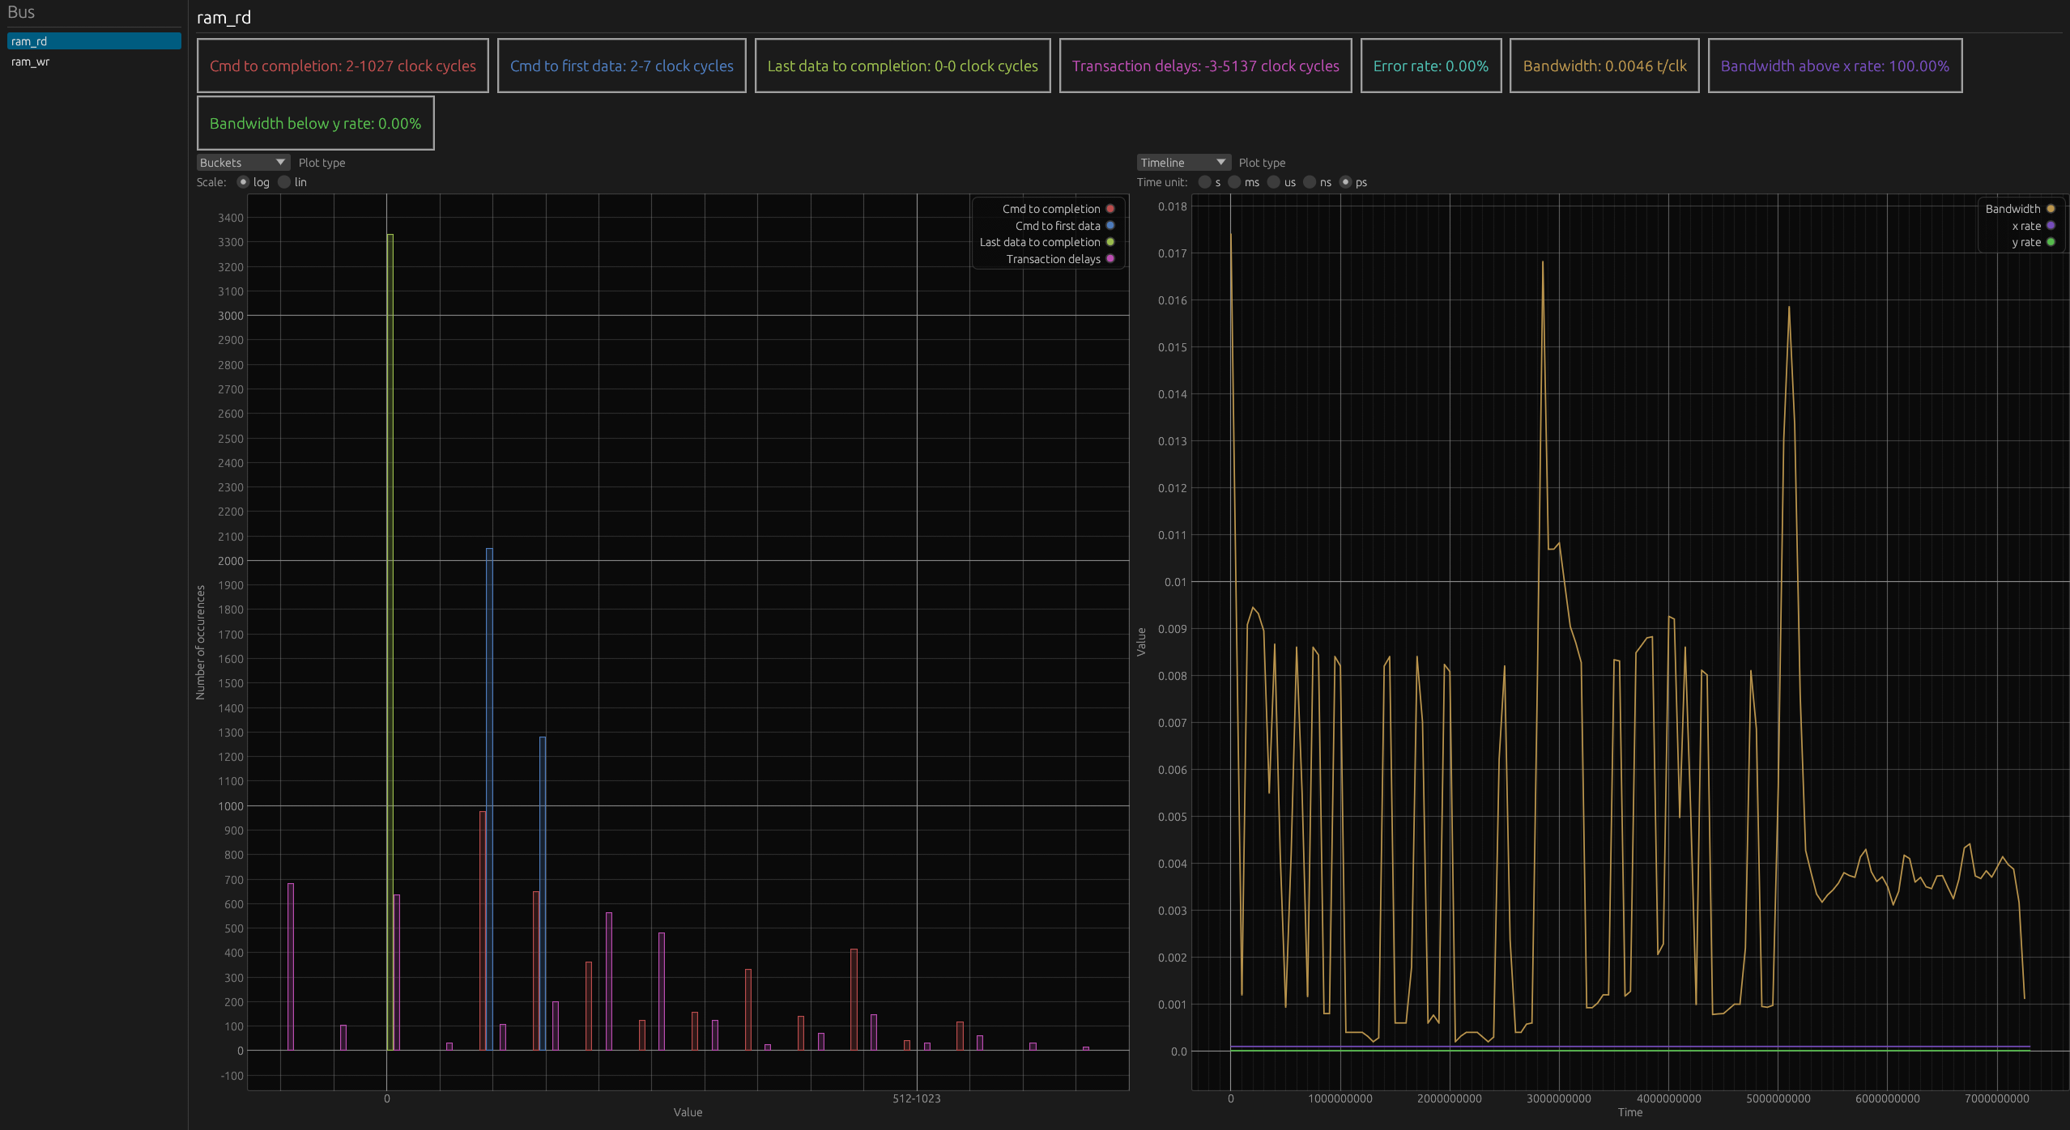
Task: Select ram_wr in the Bus sidebar
Action: 30,62
